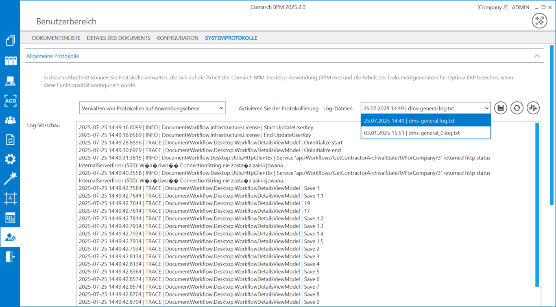Viewport: 556px width, 307px height.
Task: Go to the KONFIGURATION tab
Action: [178, 38]
